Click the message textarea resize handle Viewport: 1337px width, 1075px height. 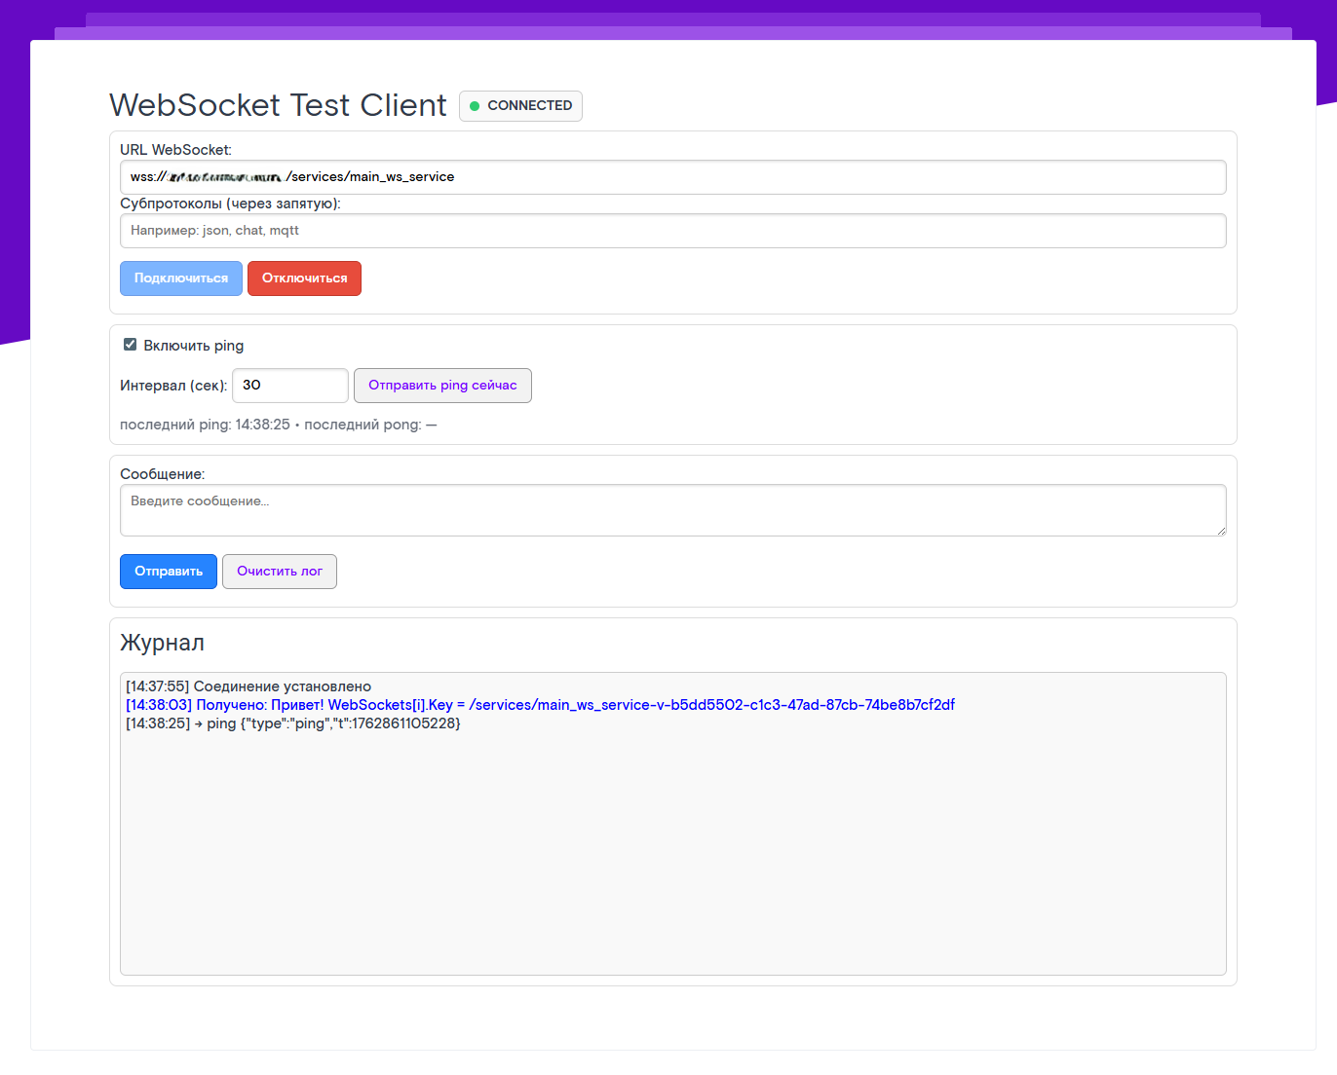pos(1221,531)
